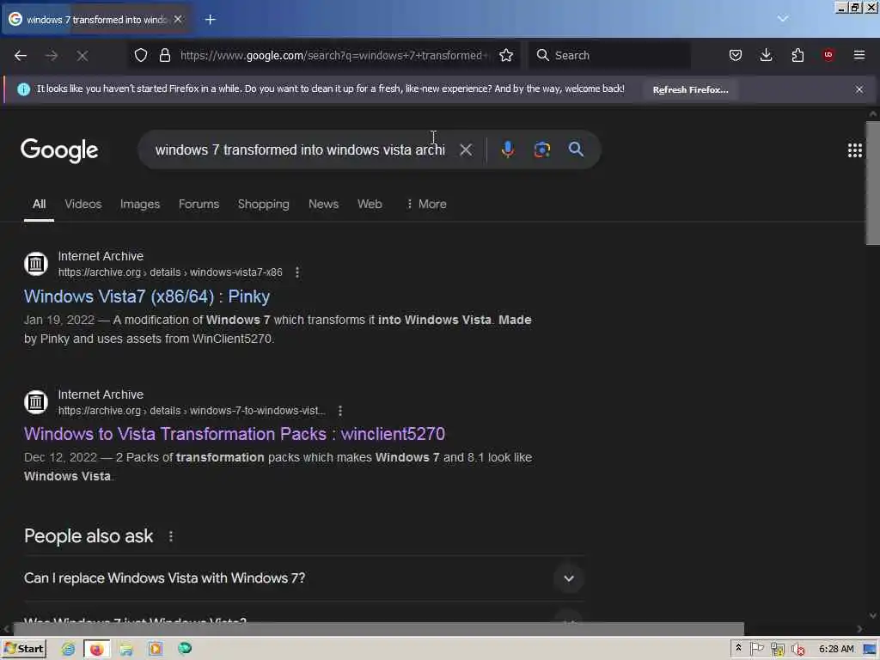Focus the Firefox URL address bar
Image resolution: width=880 pixels, height=660 pixels.
pos(334,55)
